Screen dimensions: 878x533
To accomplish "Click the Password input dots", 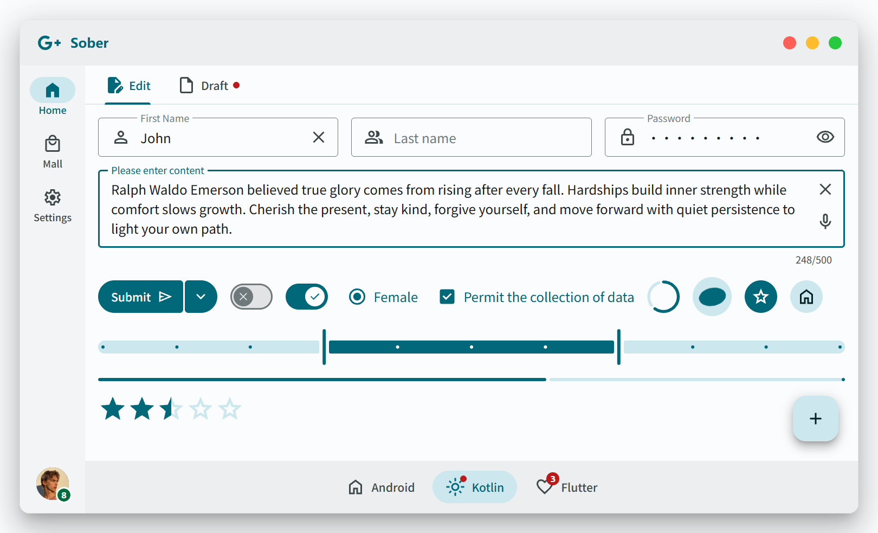I will click(x=705, y=138).
